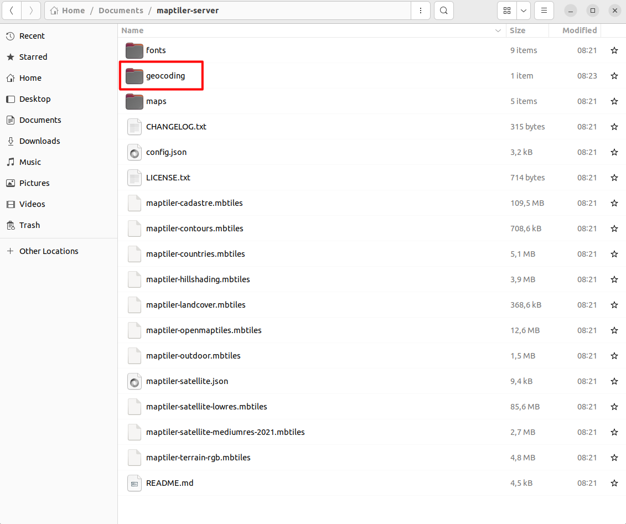Click the 109,5 MB size cell
Viewport: 626px width, 524px height.
527,203
